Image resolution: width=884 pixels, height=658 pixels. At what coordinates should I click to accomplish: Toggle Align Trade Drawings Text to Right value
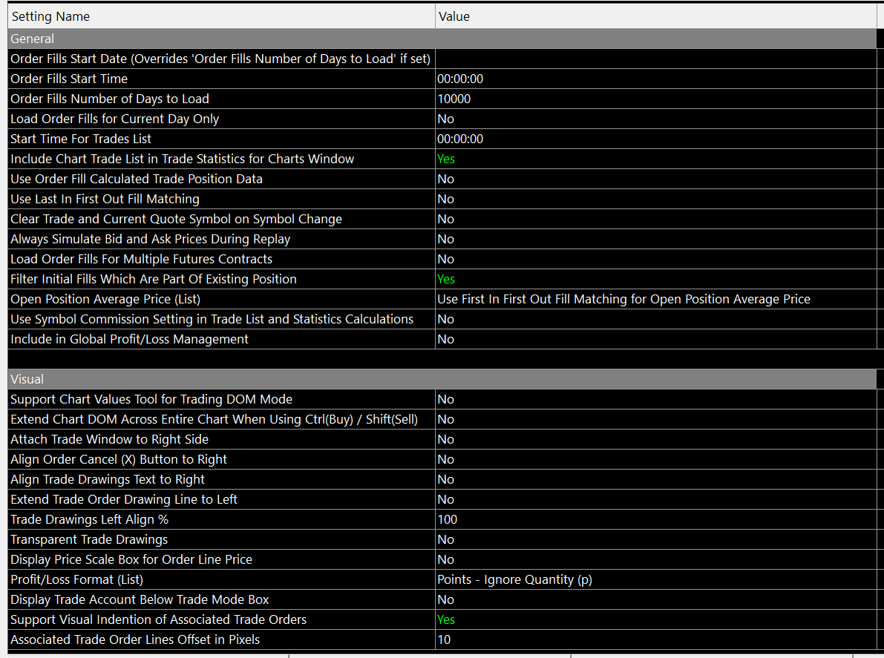click(655, 479)
